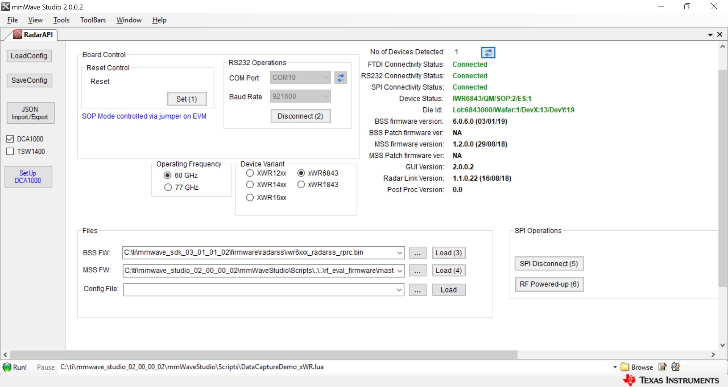Expand the Lua script path dropdown
The height and width of the screenshot is (387, 728).
(x=615, y=367)
